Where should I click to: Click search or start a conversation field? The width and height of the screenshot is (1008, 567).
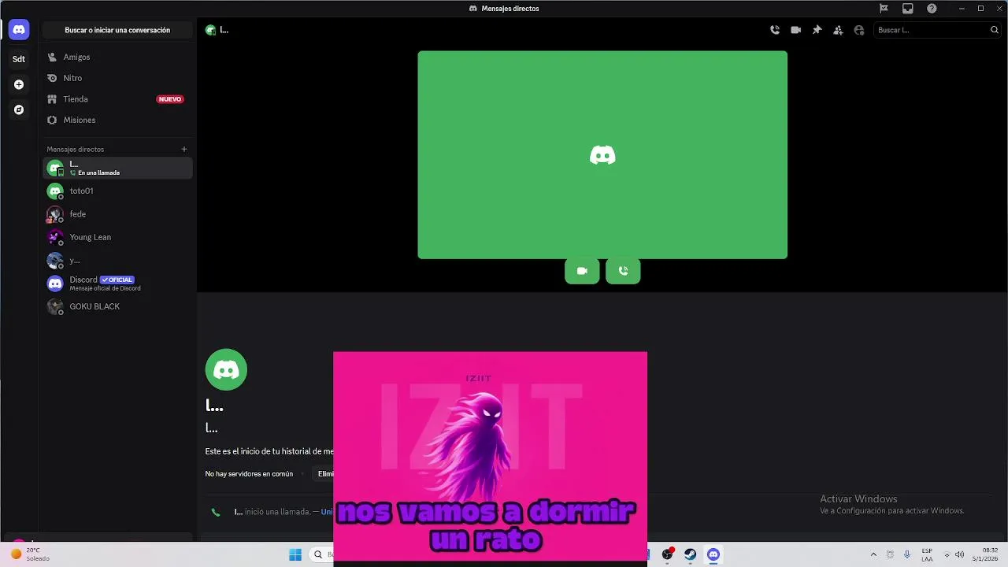pos(117,30)
